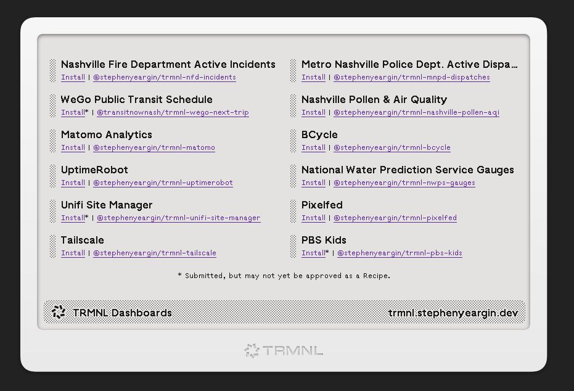Install the Tailscale plugin
This screenshot has height=391, width=574.
tap(73, 253)
